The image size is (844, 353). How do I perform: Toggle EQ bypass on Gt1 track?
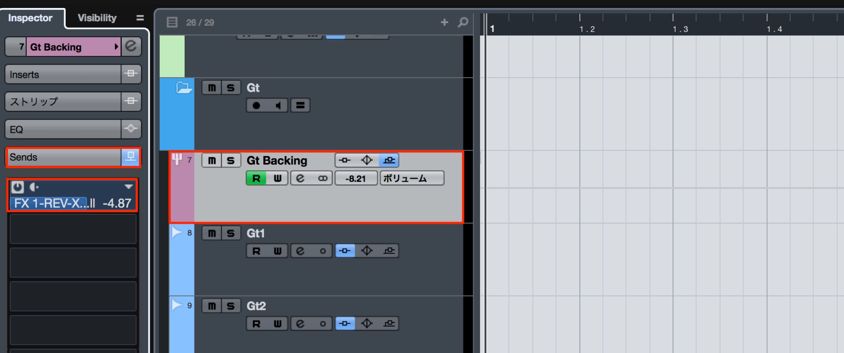[x=367, y=251]
